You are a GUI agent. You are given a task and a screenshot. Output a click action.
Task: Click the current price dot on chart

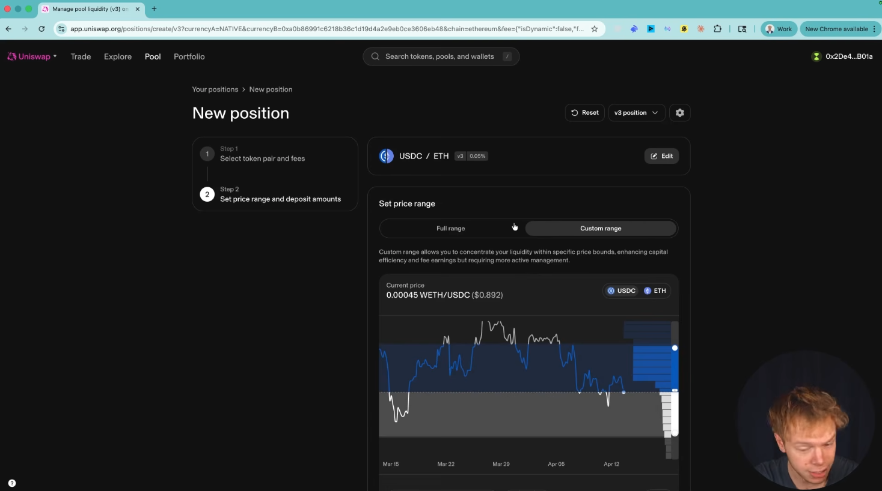pyautogui.click(x=623, y=392)
